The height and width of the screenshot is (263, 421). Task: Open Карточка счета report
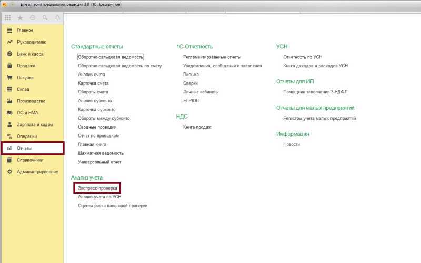pyautogui.click(x=93, y=83)
